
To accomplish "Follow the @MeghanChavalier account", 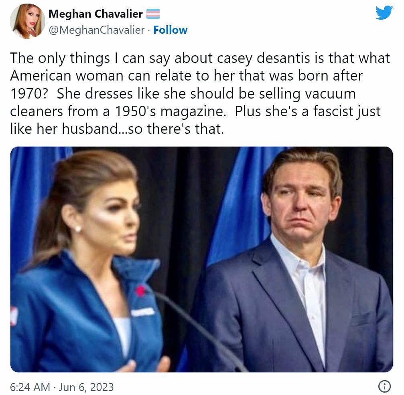I will [171, 30].
